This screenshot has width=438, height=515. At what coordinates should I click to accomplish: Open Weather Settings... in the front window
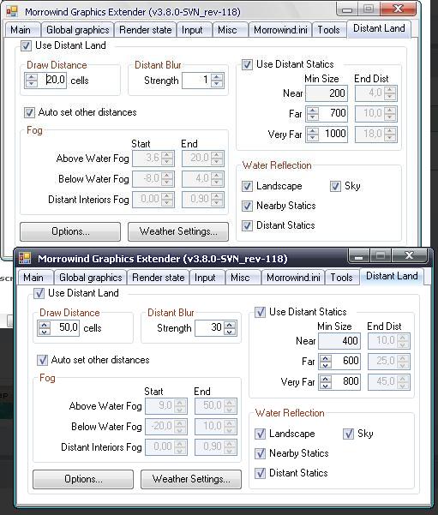pos(191,479)
